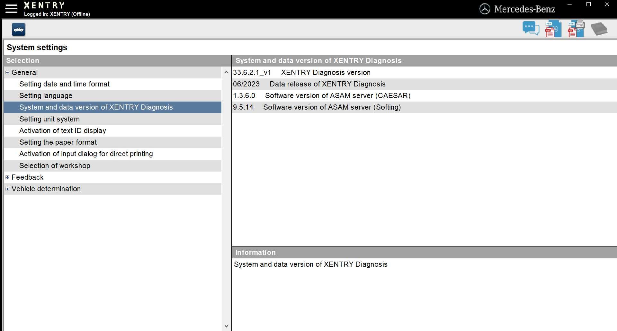This screenshot has height=331, width=617.
Task: Minimize the XENTRY window
Action: pos(570,4)
